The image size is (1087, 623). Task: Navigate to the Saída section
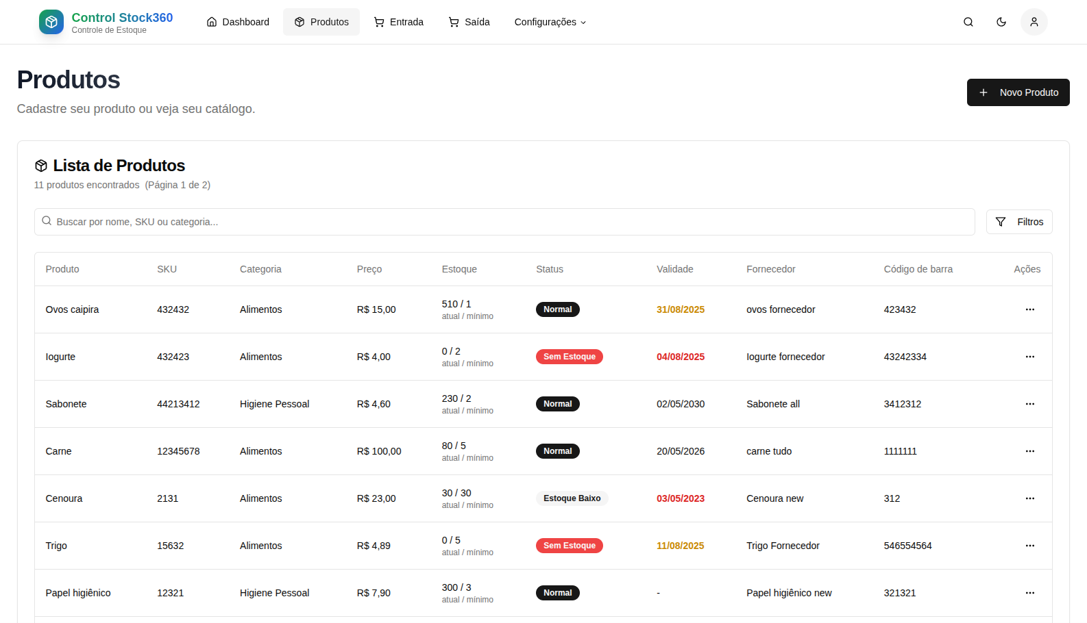click(469, 22)
